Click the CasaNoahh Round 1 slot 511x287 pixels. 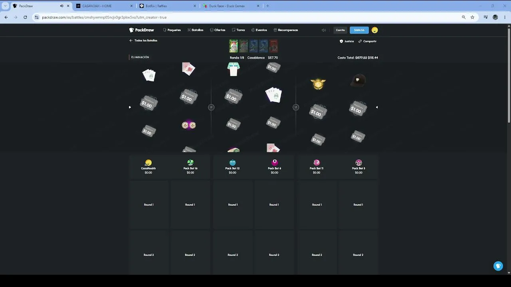click(149, 204)
